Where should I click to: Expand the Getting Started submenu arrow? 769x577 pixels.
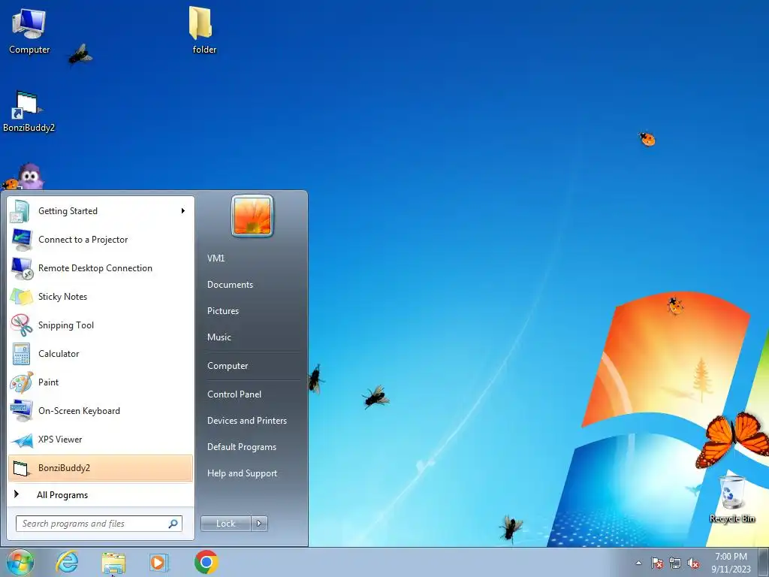[183, 211]
